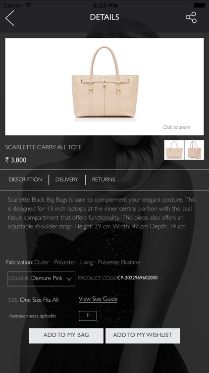Tap the One Size Fits All size
The height and width of the screenshot is (373, 209).
click(39, 300)
